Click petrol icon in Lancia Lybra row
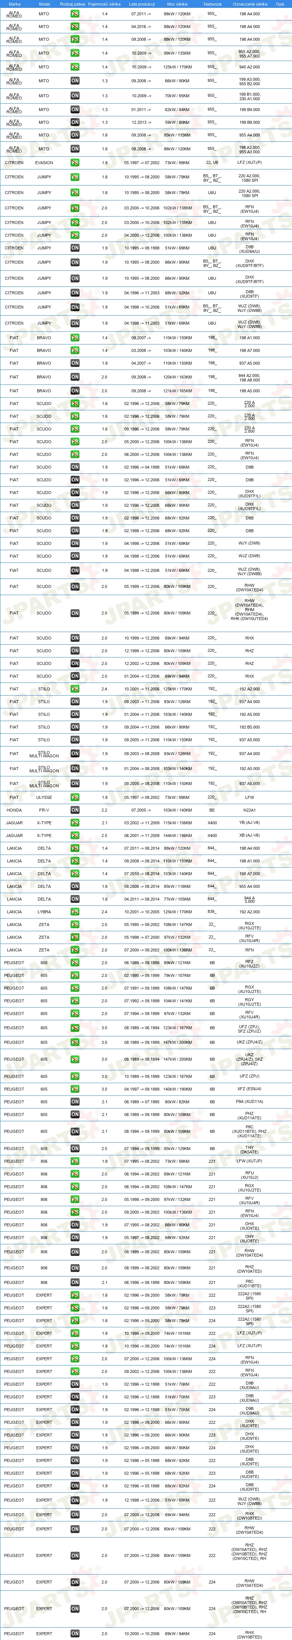This screenshot has height=1640, width=292. tap(74, 912)
